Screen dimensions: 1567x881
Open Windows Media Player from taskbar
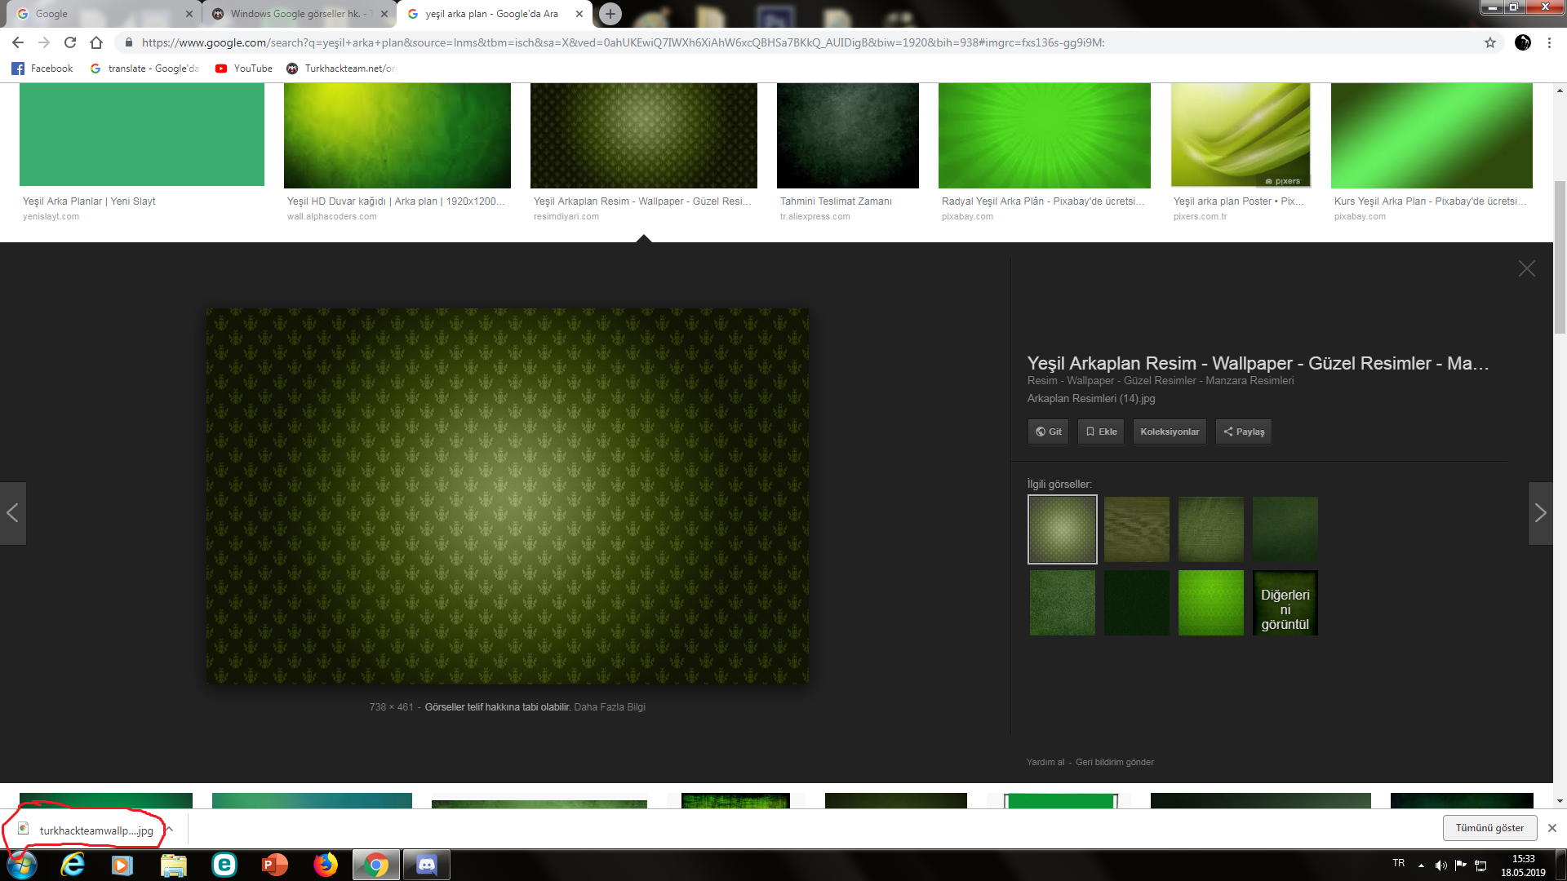(122, 865)
